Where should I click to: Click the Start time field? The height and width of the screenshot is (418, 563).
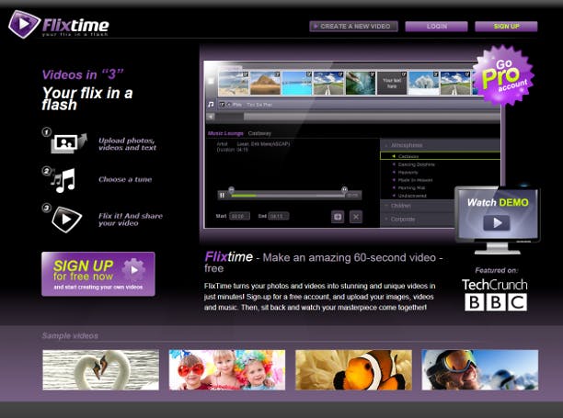239,216
